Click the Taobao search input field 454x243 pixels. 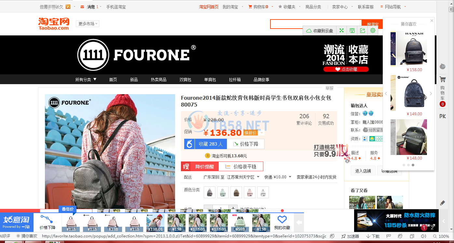tap(316, 24)
